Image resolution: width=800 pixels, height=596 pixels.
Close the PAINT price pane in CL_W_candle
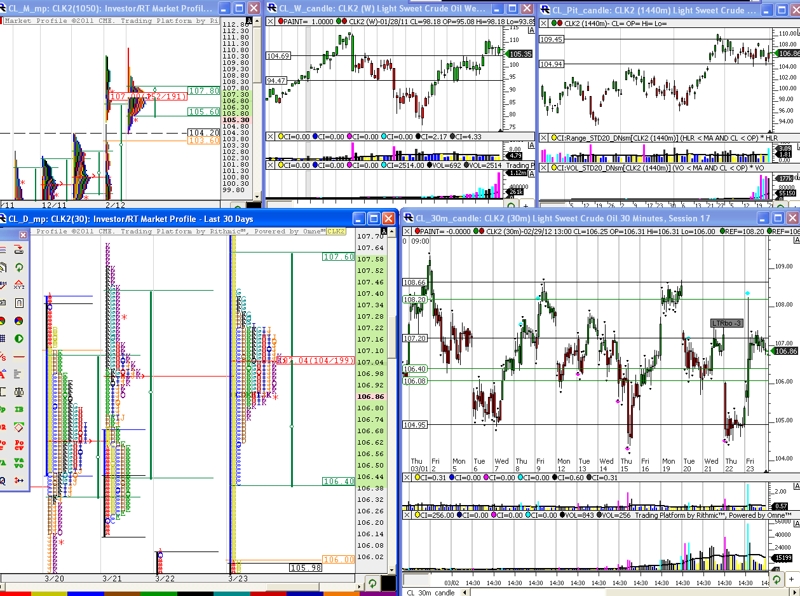click(270, 21)
